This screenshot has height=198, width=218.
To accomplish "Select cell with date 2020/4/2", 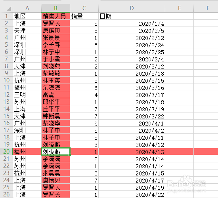I will point(132,130).
